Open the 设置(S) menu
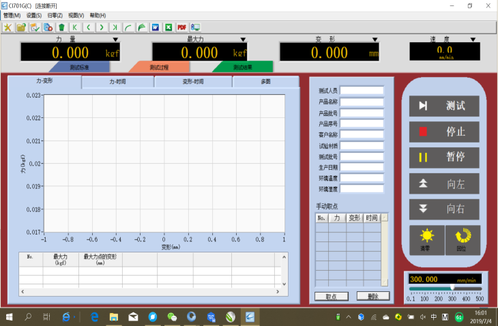Screen dimensions: 498x326 [33, 15]
